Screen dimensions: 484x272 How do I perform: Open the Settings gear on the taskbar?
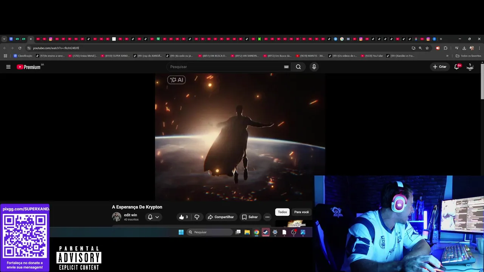(x=275, y=232)
